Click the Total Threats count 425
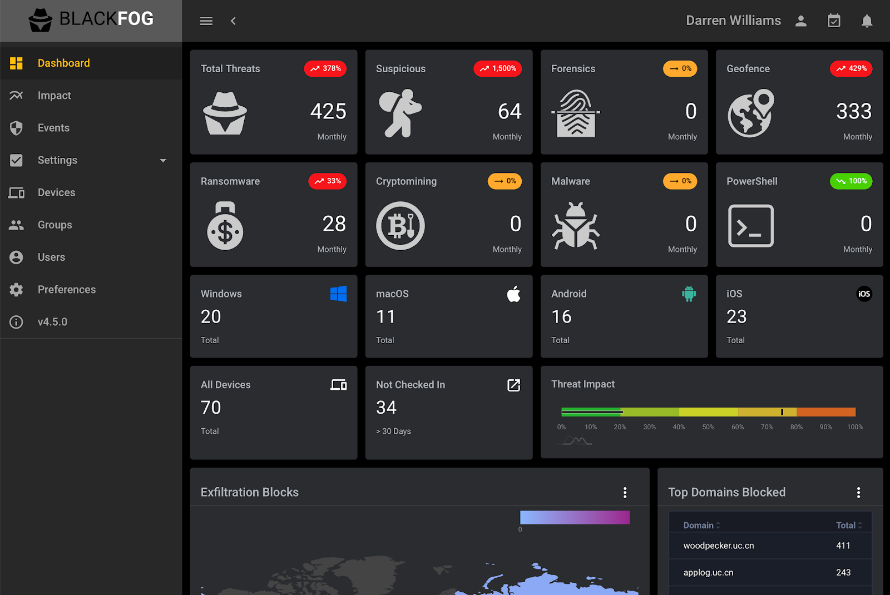 point(328,111)
